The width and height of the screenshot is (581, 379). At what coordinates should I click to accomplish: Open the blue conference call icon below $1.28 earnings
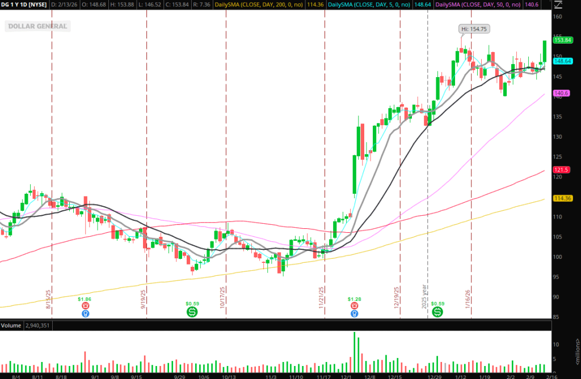355,313
